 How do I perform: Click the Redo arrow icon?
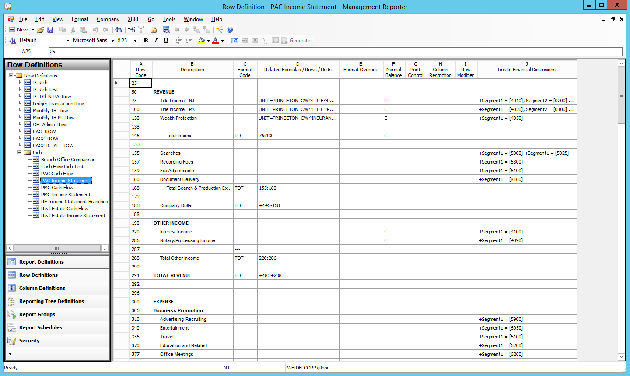pos(105,30)
